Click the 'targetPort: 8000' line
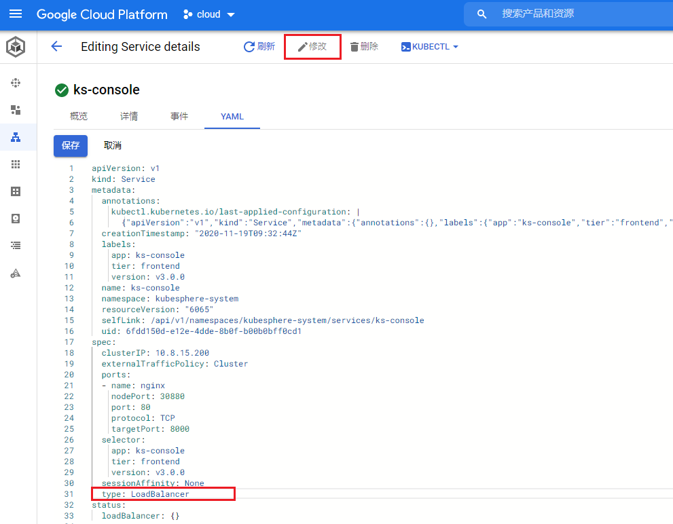 (150, 429)
